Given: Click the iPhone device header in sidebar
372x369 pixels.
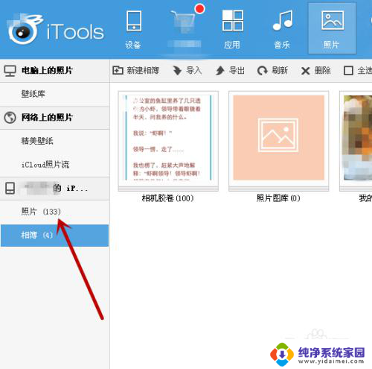Looking at the screenshot, I should coord(54,189).
